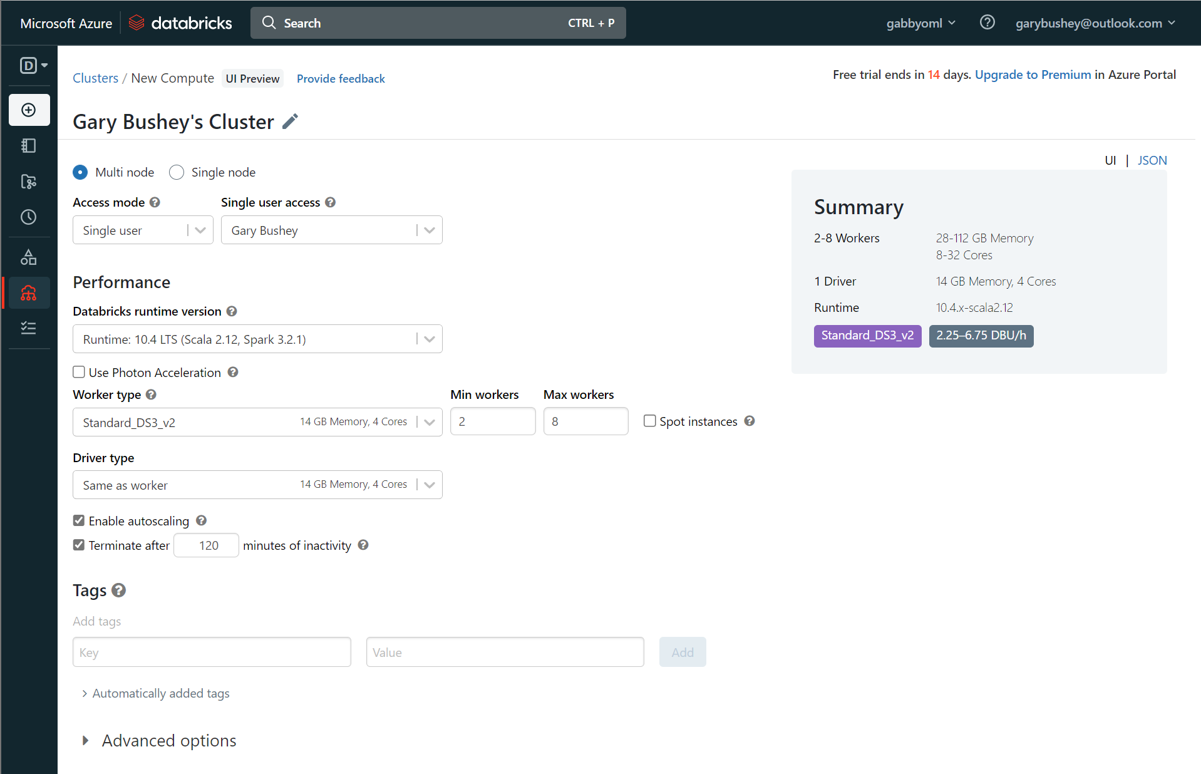Screen dimensions: 1201x774
Task: Open the Data panel from the sidebar
Action: point(29,256)
